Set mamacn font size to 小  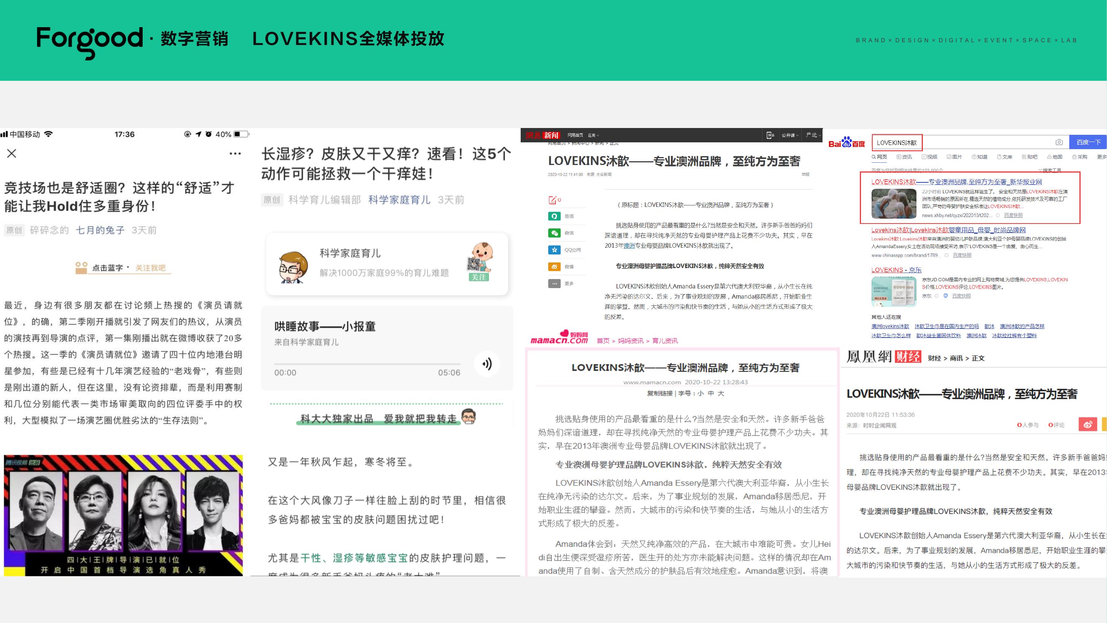coord(701,393)
